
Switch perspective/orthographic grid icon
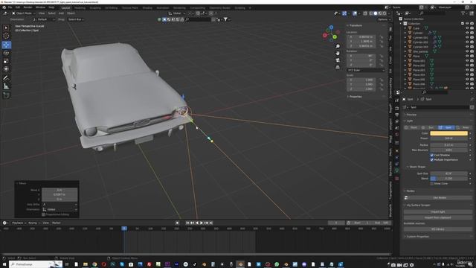pyautogui.click(x=338, y=67)
